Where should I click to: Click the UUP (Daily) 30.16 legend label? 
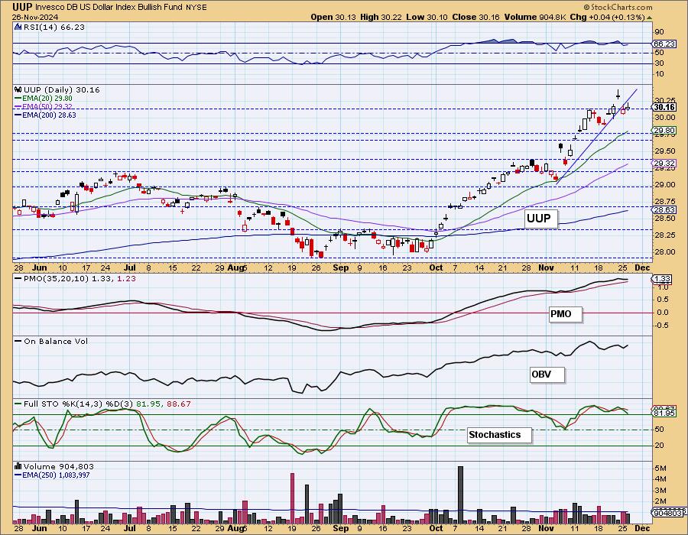[x=61, y=90]
